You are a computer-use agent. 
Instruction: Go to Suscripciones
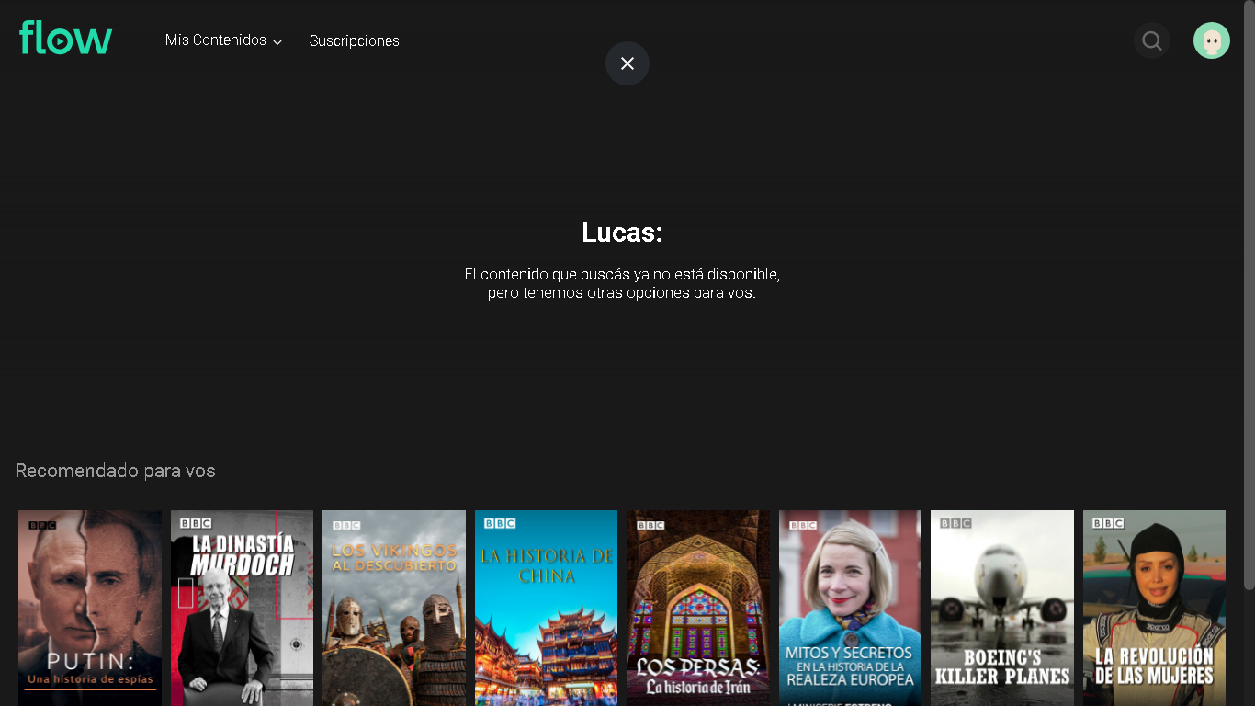[x=354, y=40]
